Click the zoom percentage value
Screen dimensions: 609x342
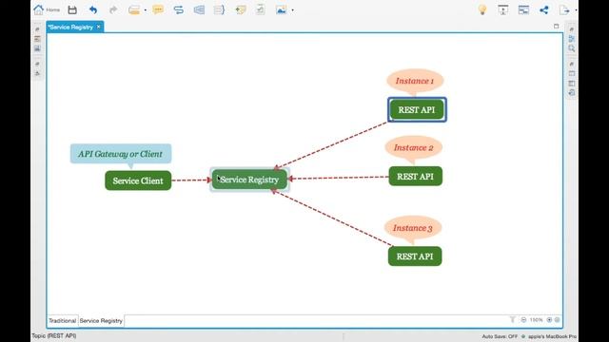[537, 320]
